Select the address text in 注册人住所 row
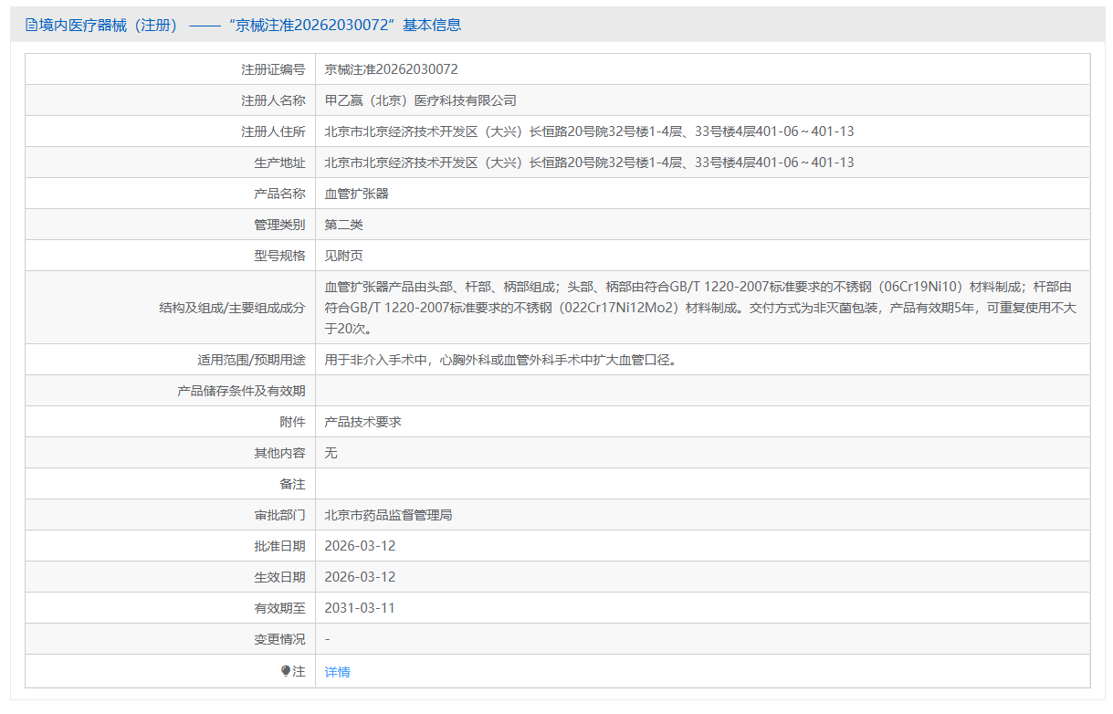Image resolution: width=1113 pixels, height=714 pixels. tap(590, 131)
